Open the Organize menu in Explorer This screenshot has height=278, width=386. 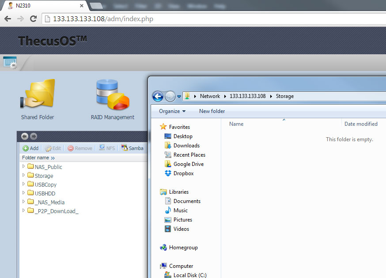coord(172,111)
